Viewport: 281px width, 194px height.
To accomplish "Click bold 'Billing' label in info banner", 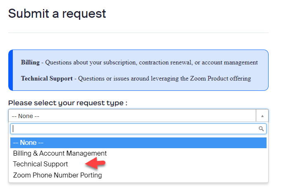I will (30, 63).
